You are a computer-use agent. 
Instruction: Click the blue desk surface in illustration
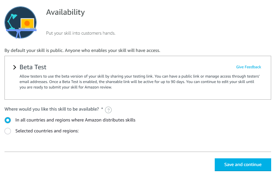click(21, 30)
